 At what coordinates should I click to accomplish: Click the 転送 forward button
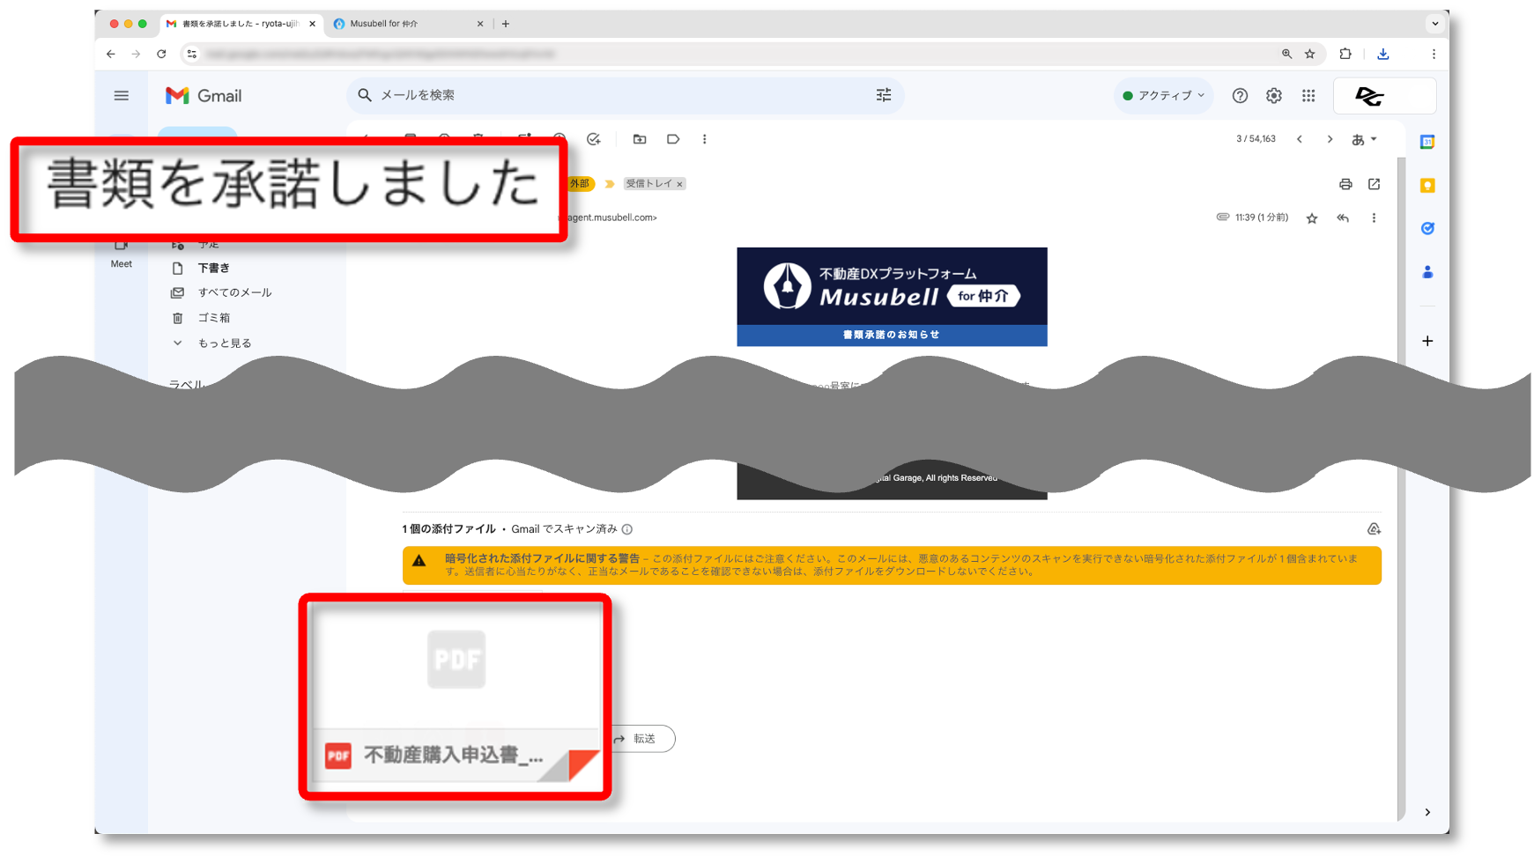642,739
